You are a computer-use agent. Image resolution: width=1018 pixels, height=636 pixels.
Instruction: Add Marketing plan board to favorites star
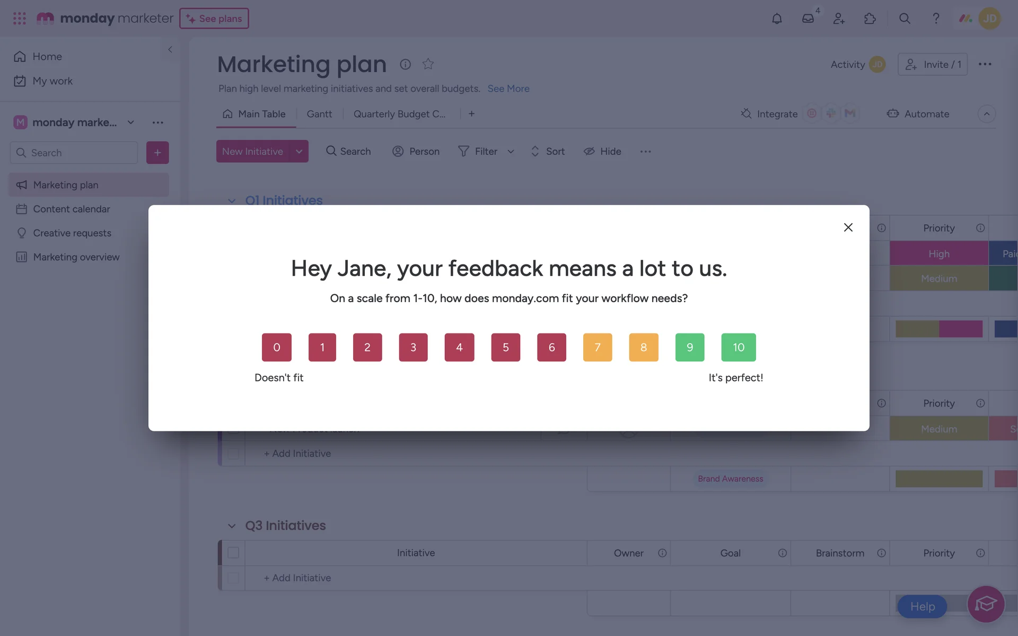428,64
